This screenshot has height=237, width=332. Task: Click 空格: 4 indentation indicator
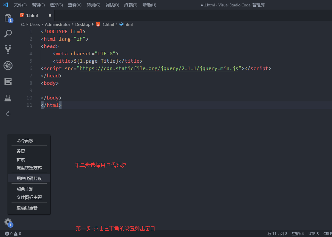click(298, 233)
